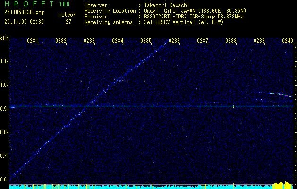Click the 0.6 kHz frequency label

tap(4, 180)
